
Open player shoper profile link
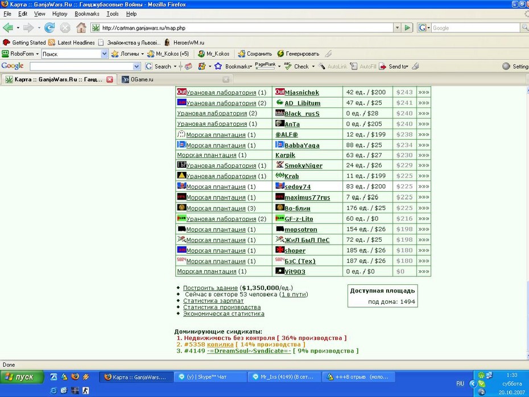(295, 251)
